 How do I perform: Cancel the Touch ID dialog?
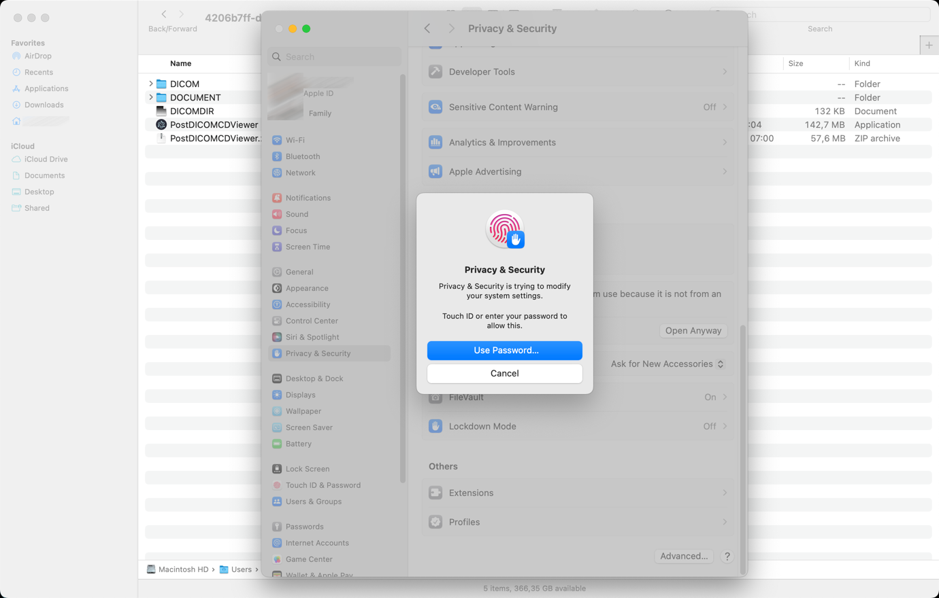504,373
